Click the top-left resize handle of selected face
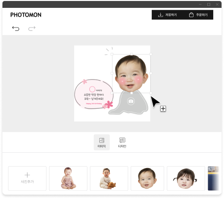This screenshot has height=199, width=224. pyautogui.click(x=112, y=54)
